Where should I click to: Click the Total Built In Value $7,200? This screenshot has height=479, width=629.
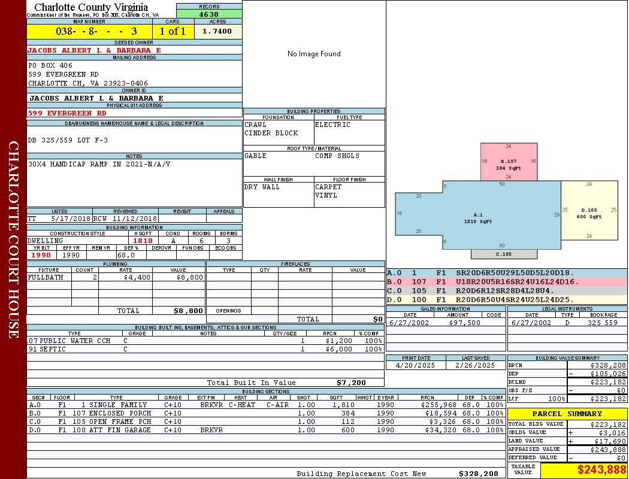(351, 383)
